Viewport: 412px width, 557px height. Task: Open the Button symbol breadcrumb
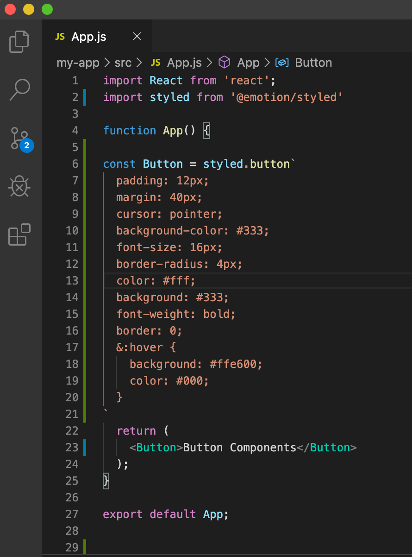[x=313, y=63]
